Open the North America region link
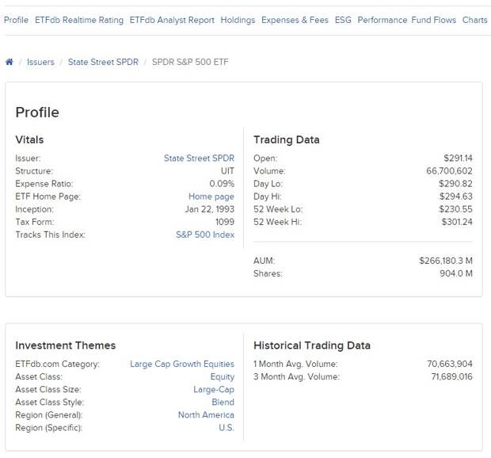The height and width of the screenshot is (458, 491). point(206,414)
